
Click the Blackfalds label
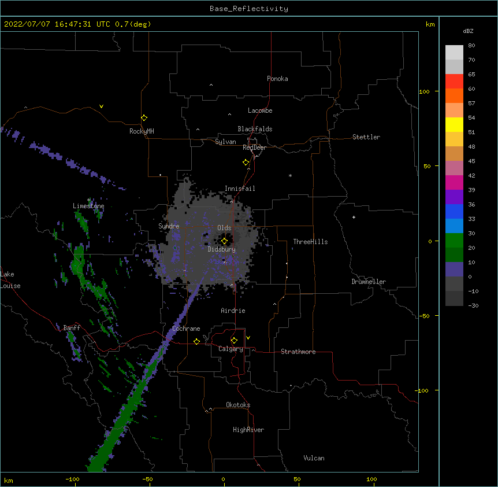(255, 129)
